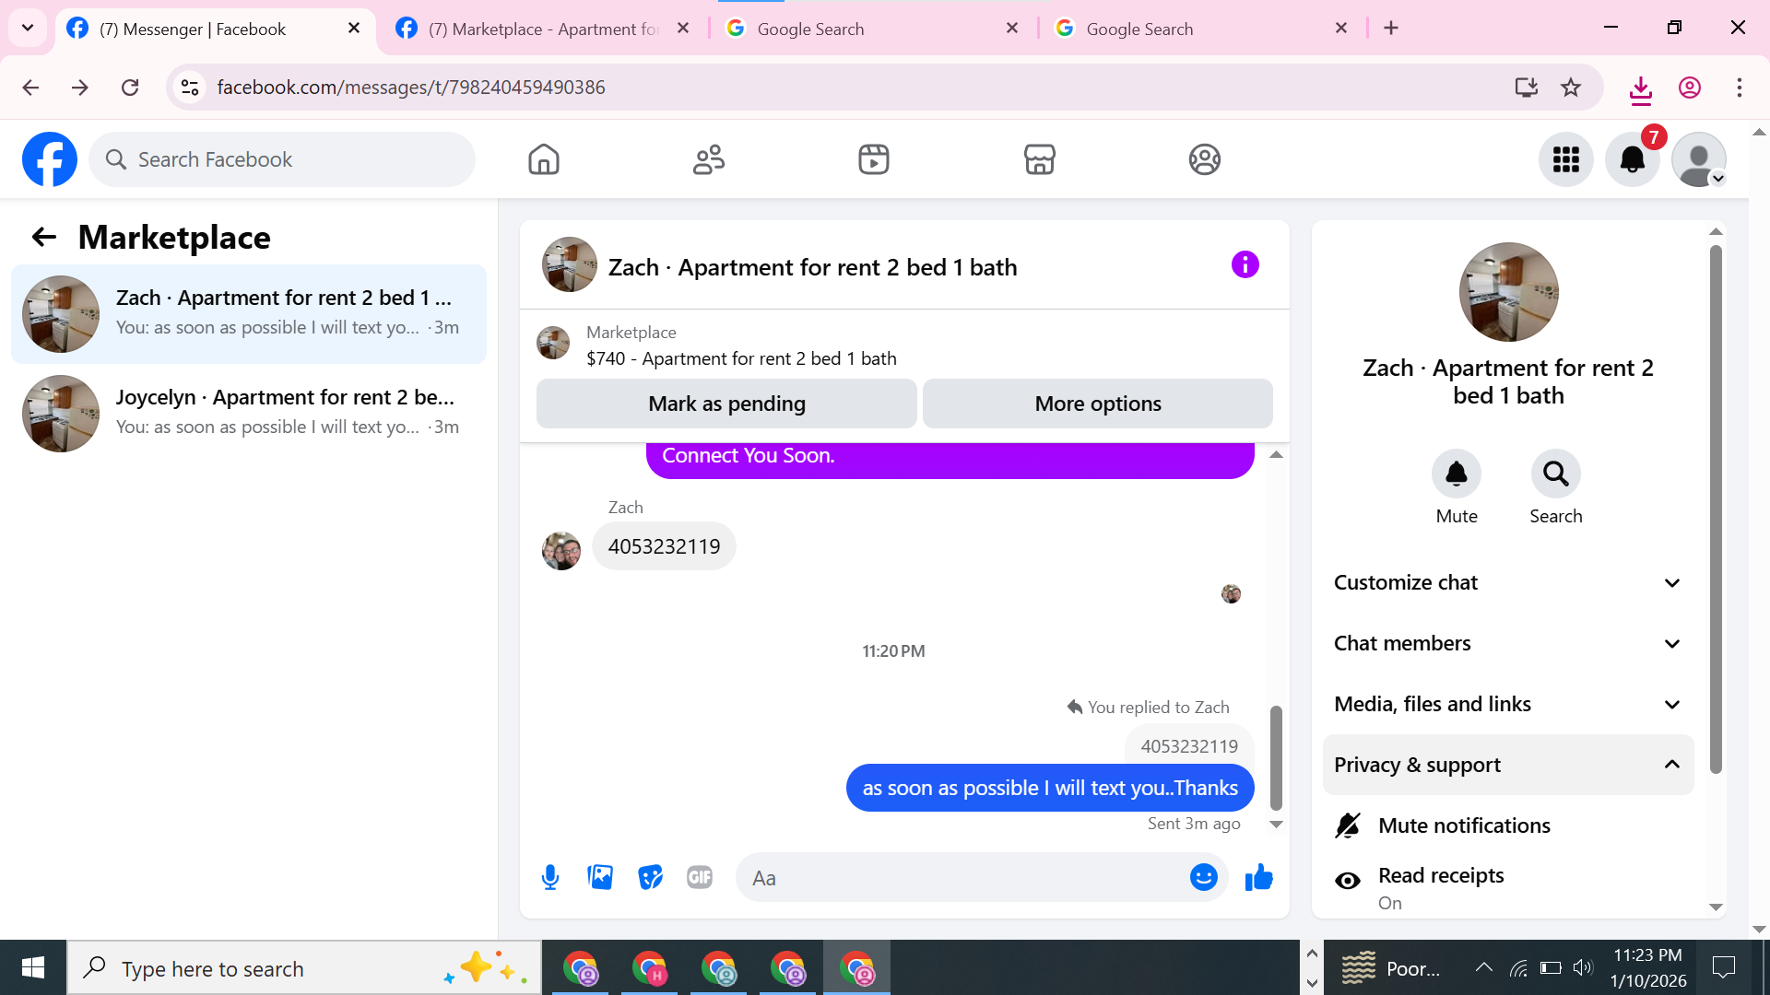Open the notifications bell
This screenshot has width=1770, height=995.
coord(1632,159)
